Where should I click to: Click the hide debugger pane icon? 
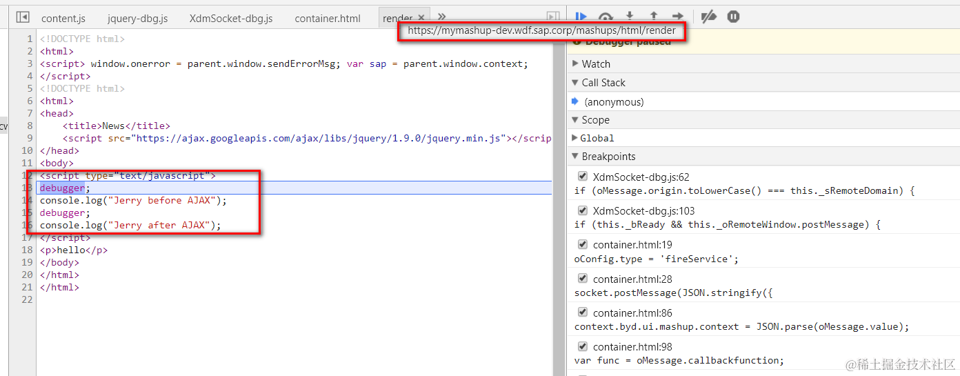pyautogui.click(x=552, y=17)
